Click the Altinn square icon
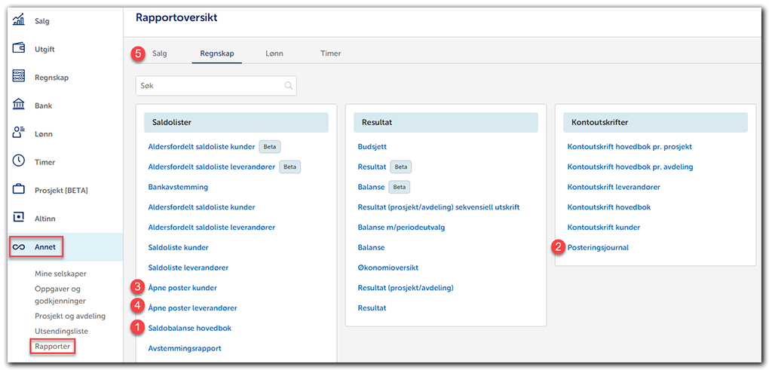This screenshot has width=769, height=370. [x=19, y=219]
